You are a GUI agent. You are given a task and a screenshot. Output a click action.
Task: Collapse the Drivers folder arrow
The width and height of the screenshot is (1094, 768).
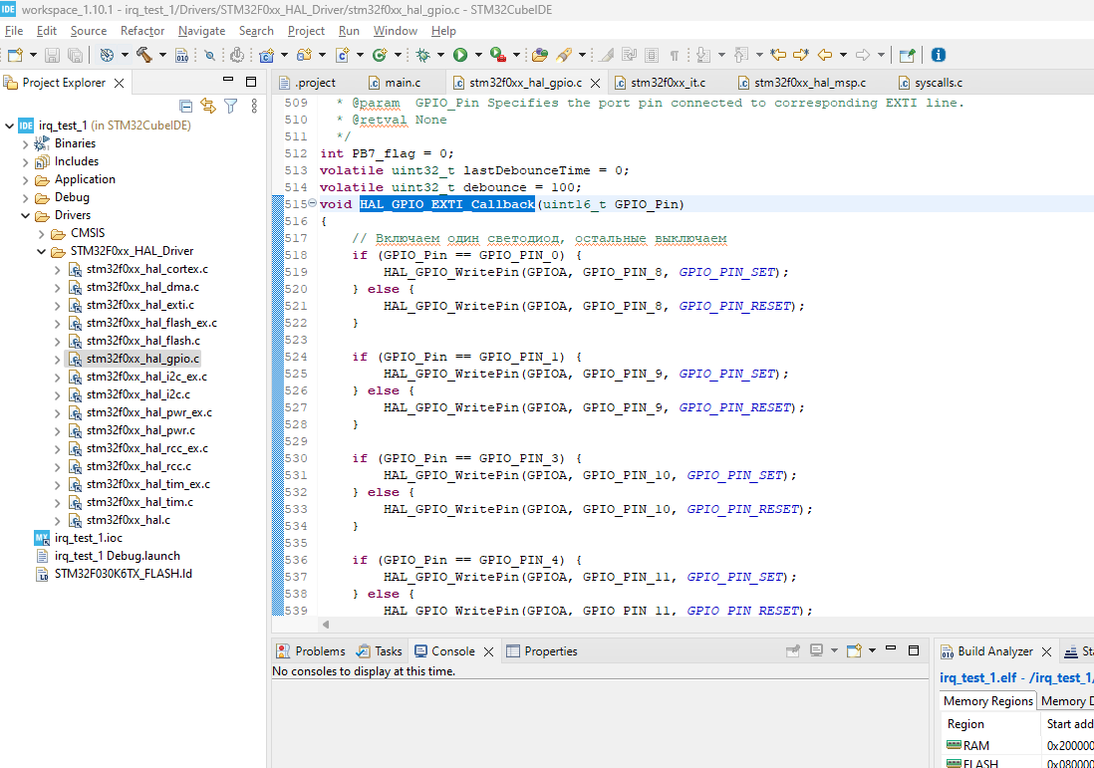click(26, 215)
